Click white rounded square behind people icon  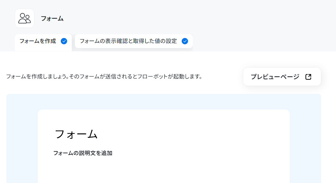(x=25, y=18)
